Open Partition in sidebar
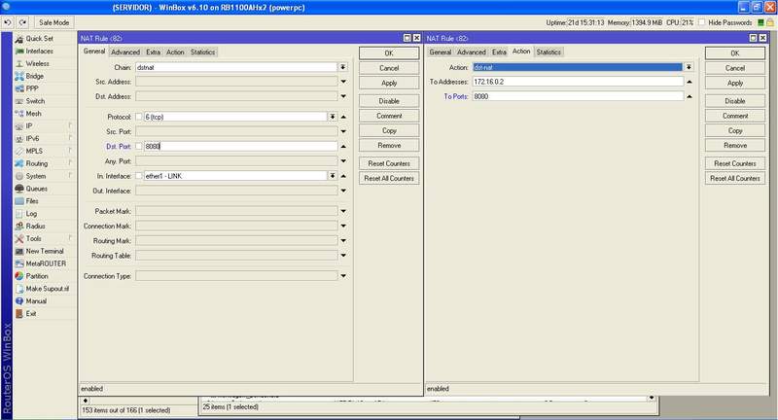Viewport: 778px width, 420px height. click(x=37, y=276)
